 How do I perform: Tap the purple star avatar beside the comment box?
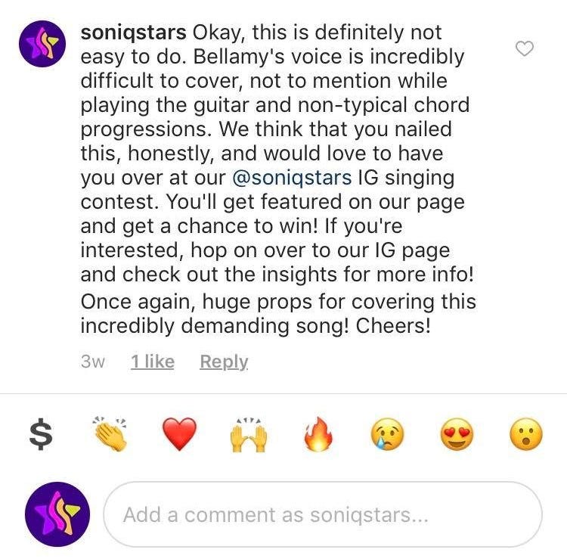tap(57, 514)
